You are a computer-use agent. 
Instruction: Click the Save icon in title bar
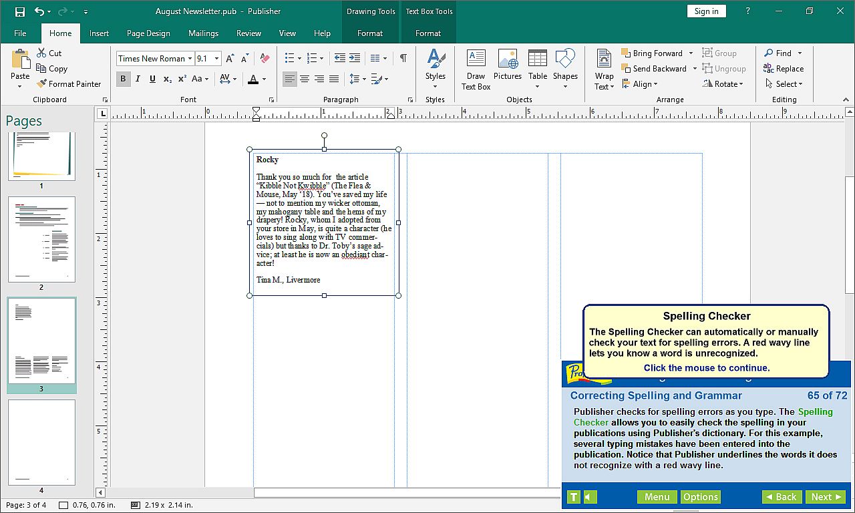tap(19, 11)
